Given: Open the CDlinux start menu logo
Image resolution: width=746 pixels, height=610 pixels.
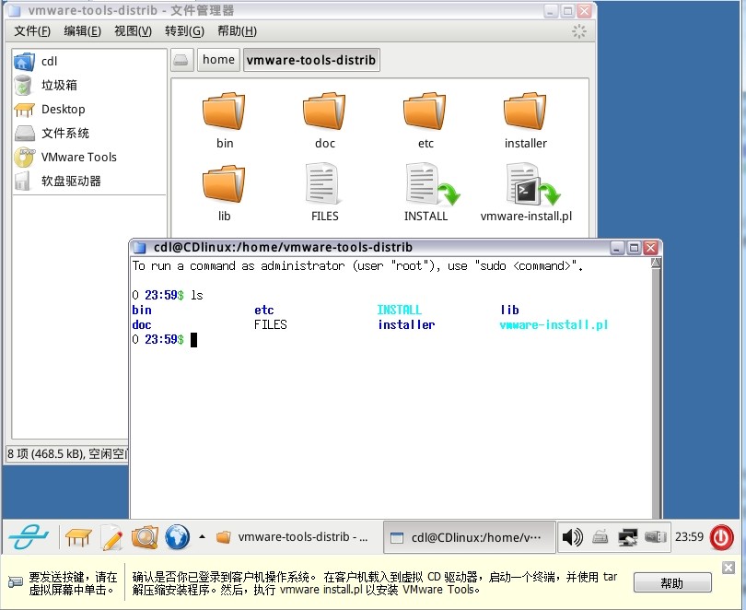Looking at the screenshot, I should 29,536.
